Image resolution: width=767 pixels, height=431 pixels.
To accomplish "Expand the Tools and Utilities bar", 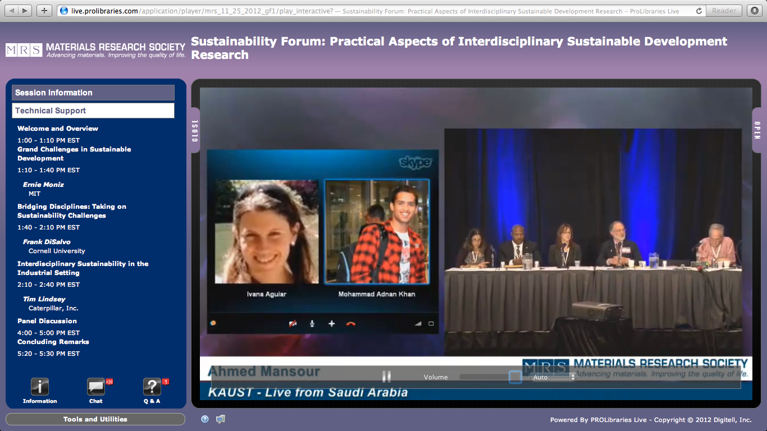I will (95, 419).
